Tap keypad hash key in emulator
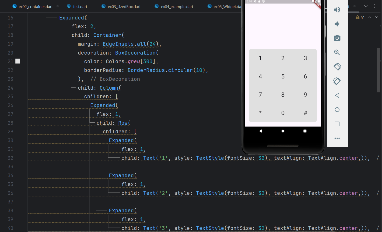Screen dimensions: 382x232 point(305,113)
